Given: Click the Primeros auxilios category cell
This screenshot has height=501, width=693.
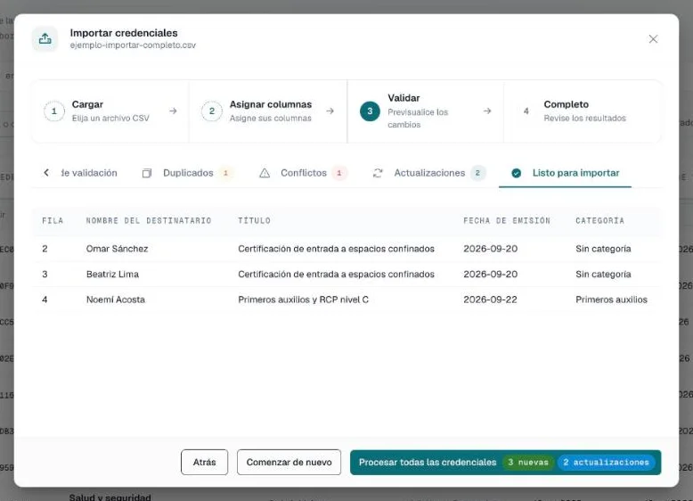Looking at the screenshot, I should [x=611, y=300].
